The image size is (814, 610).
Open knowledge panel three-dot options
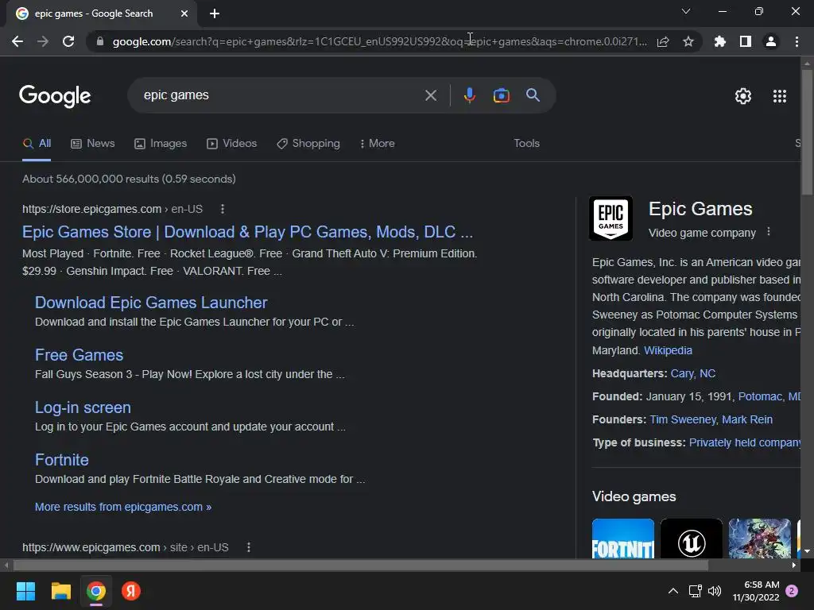[x=769, y=233]
